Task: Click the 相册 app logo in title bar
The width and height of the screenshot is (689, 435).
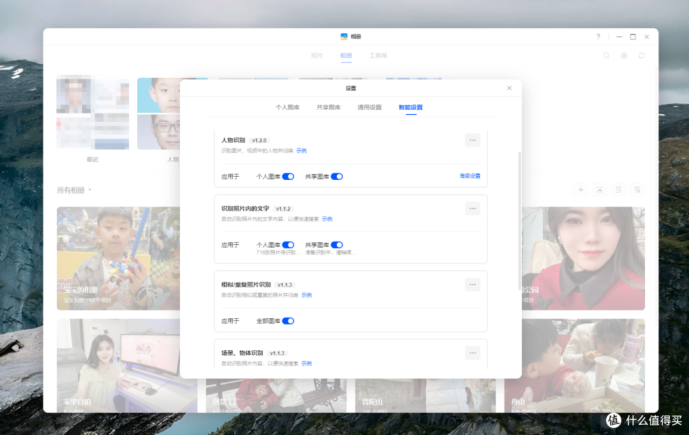Action: [344, 36]
